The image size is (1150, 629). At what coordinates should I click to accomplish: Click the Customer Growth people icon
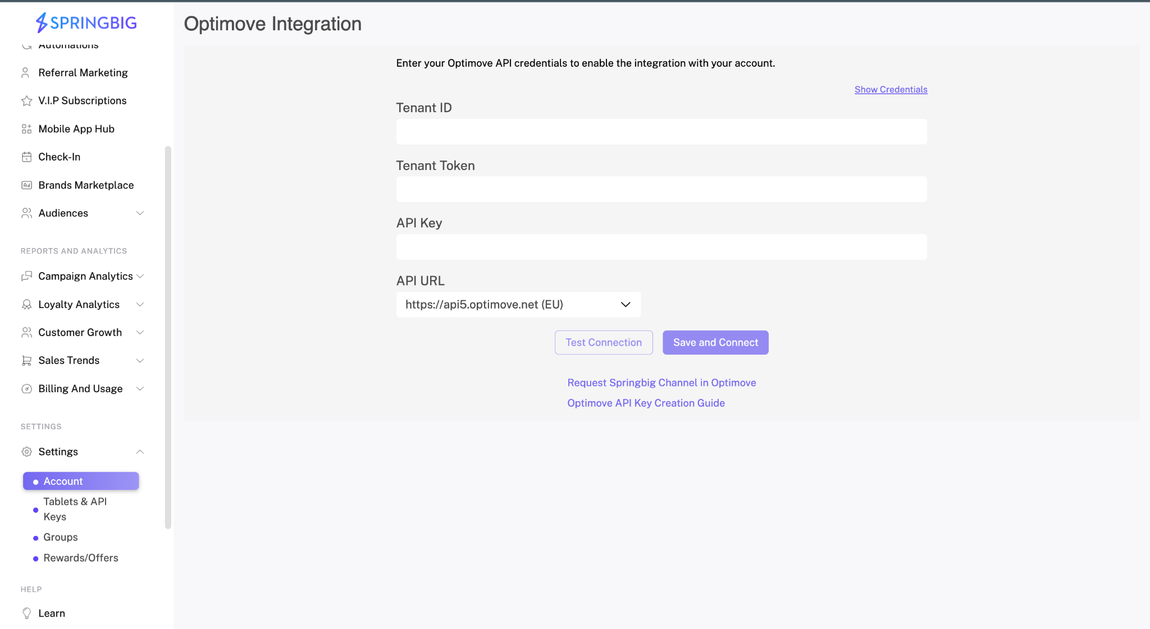[x=26, y=332]
